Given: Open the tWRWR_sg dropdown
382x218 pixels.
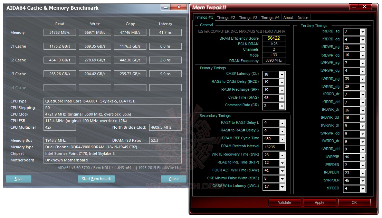Looking at the screenshot, I should pos(363,63).
